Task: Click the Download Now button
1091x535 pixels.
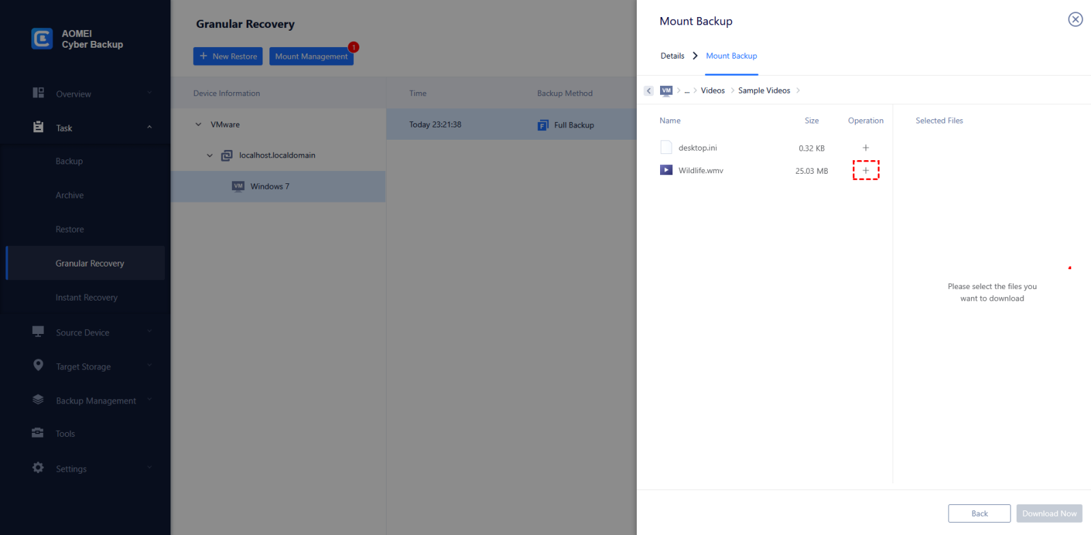Action: 1049,514
